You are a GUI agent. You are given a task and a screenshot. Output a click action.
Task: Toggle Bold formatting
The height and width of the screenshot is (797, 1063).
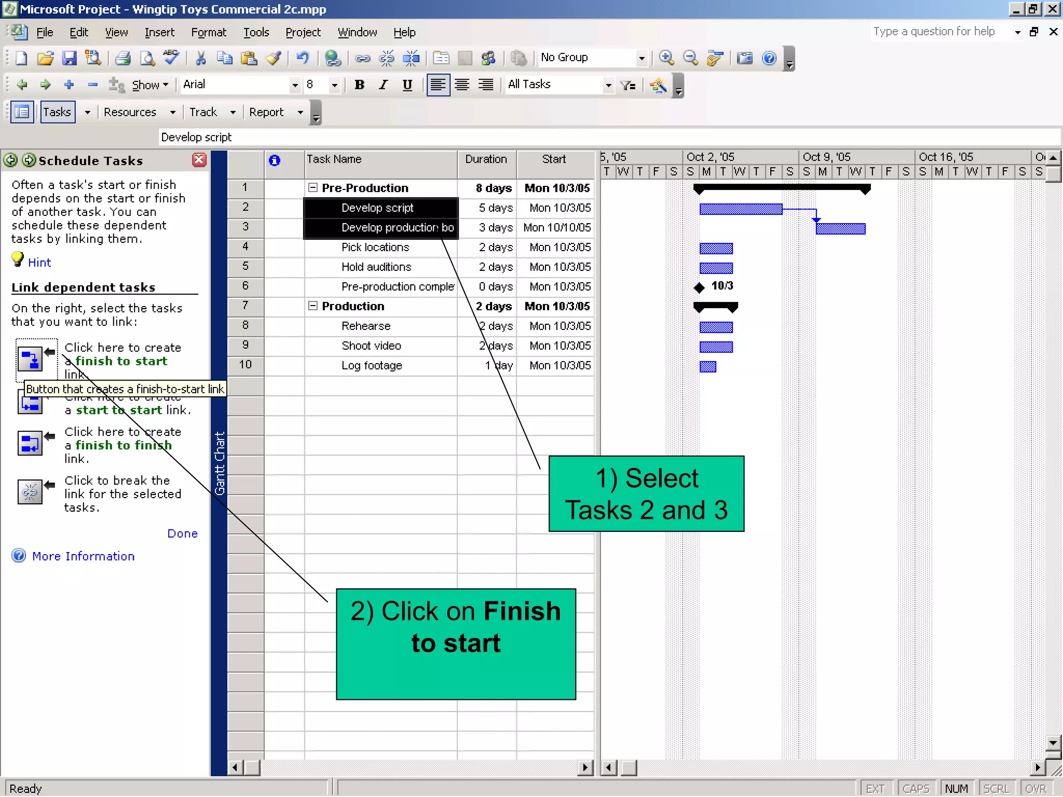[359, 85]
